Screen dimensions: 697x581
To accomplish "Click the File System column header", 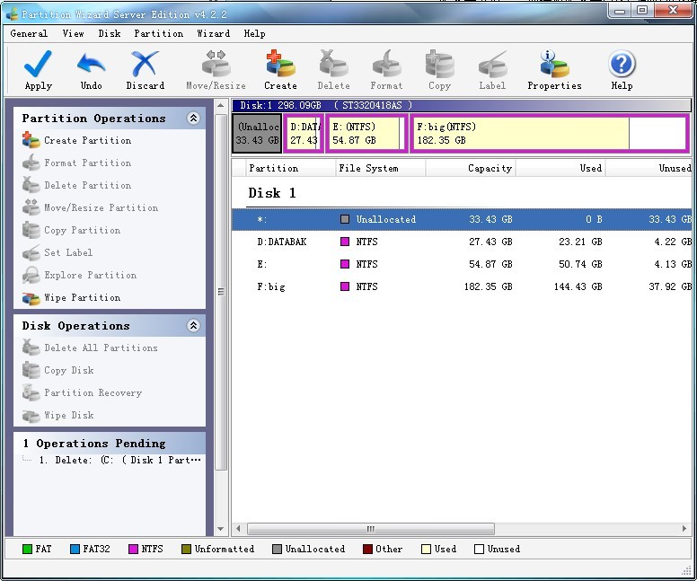I will pos(381,168).
